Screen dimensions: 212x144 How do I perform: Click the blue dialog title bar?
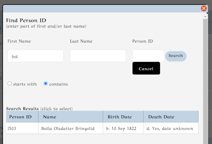click(102, 9)
